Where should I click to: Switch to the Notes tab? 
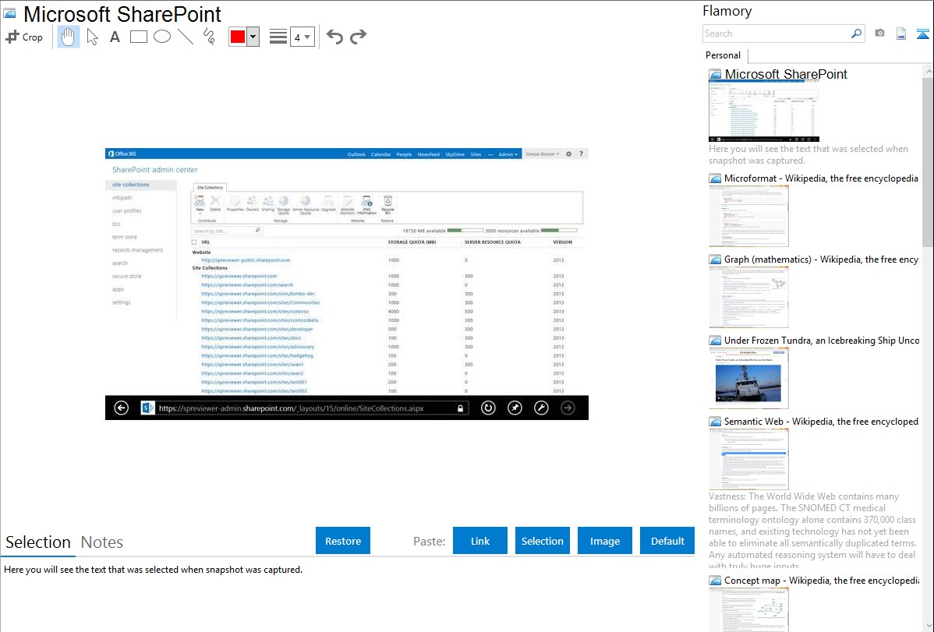[x=102, y=542]
